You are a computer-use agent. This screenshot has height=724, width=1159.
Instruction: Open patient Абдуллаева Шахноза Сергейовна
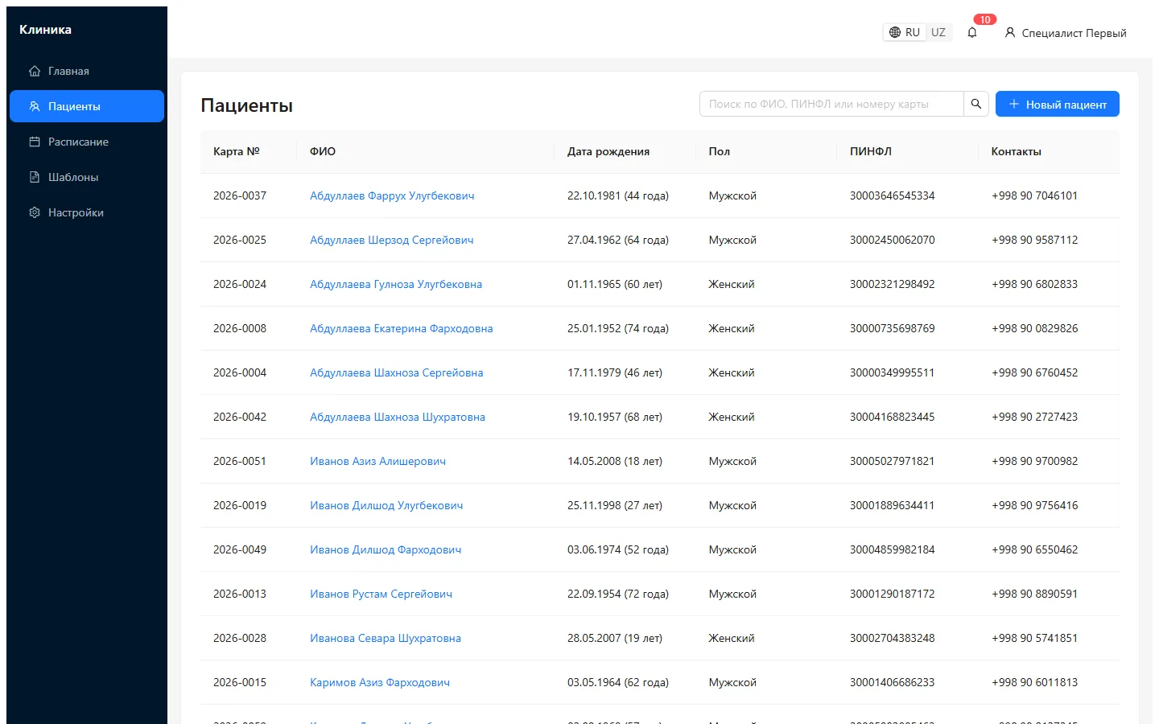(x=396, y=372)
